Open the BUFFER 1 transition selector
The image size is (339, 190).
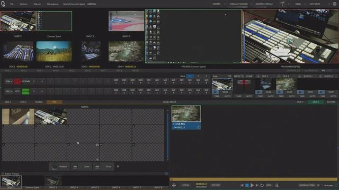click(x=300, y=92)
